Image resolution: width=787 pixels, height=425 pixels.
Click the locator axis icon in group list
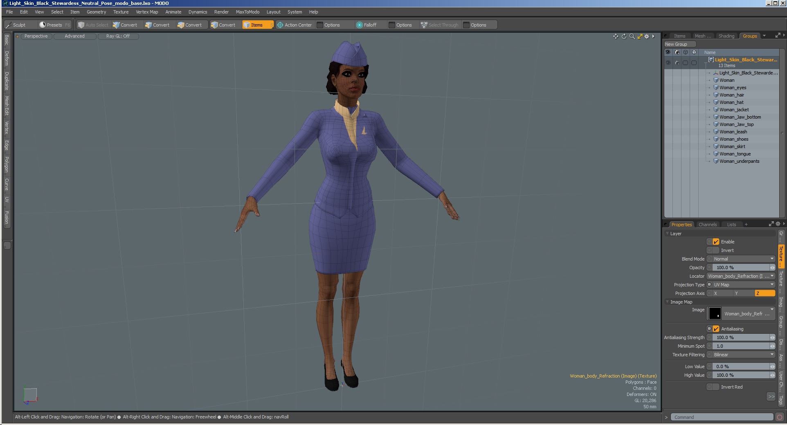point(716,73)
